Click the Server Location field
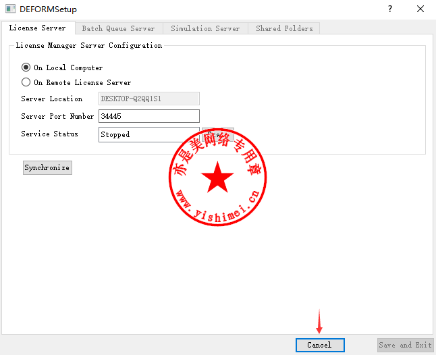 pos(149,99)
